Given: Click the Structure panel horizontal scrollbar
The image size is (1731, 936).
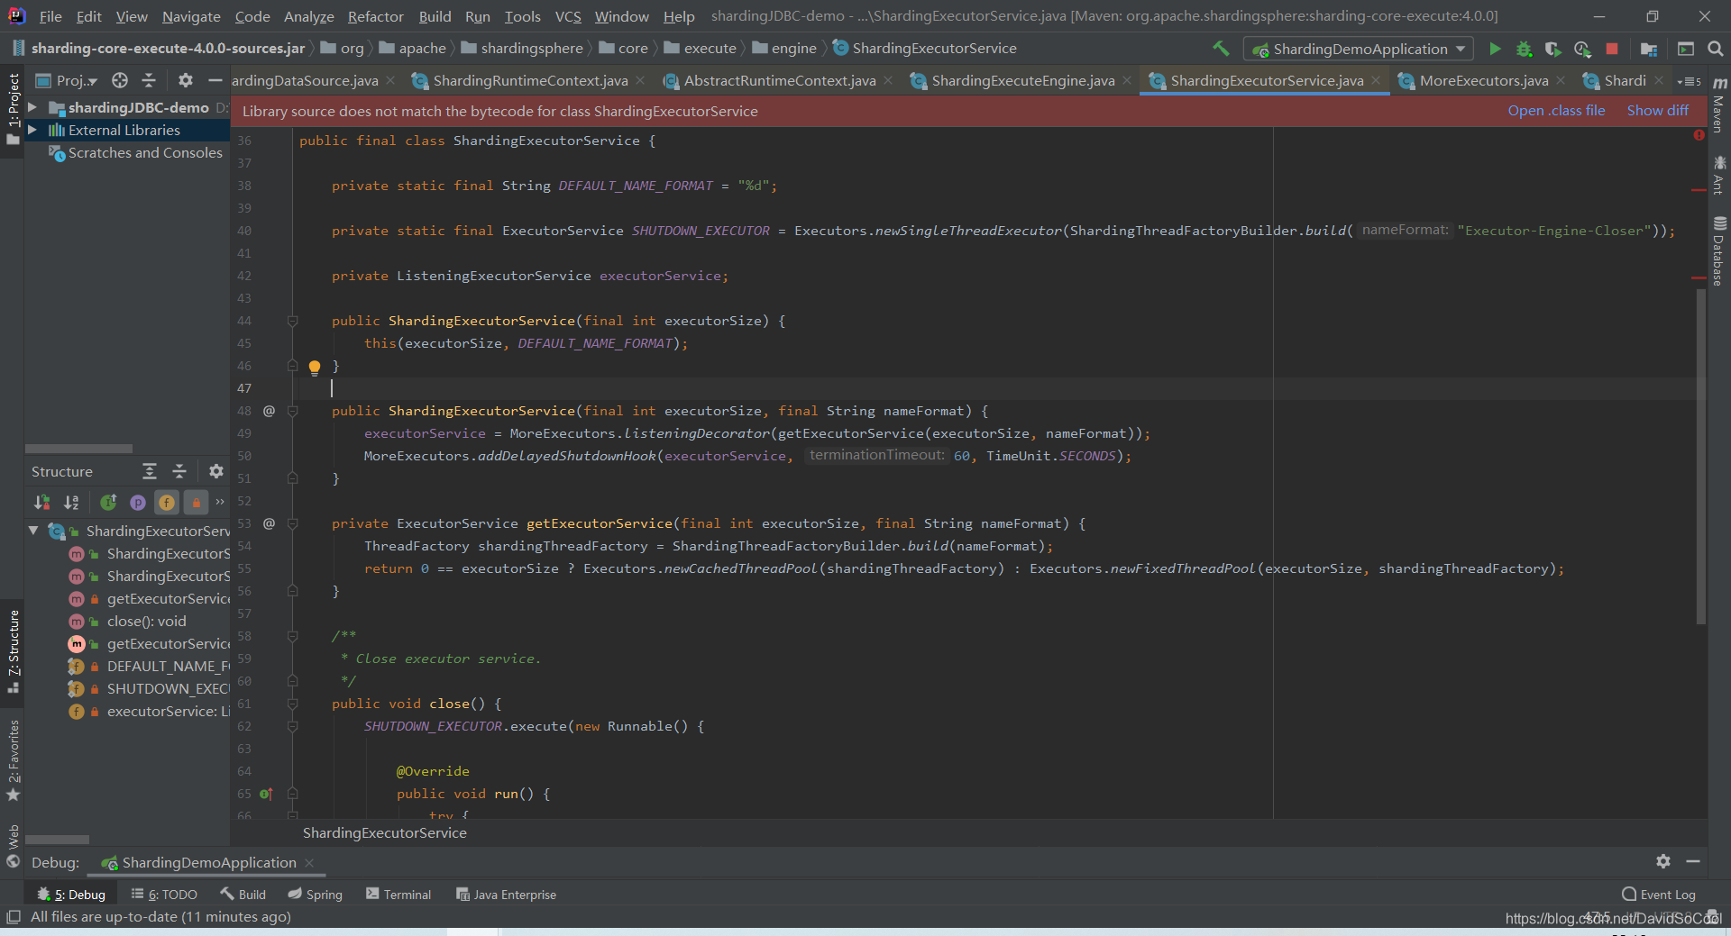Looking at the screenshot, I should (57, 839).
